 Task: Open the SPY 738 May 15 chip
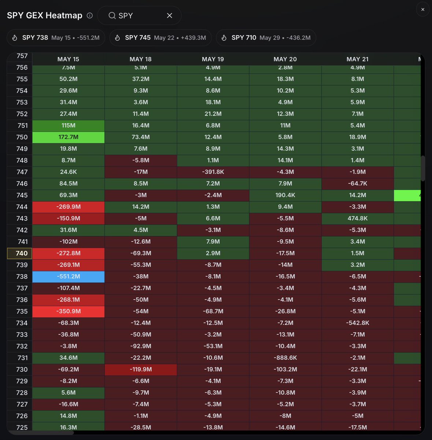56,38
